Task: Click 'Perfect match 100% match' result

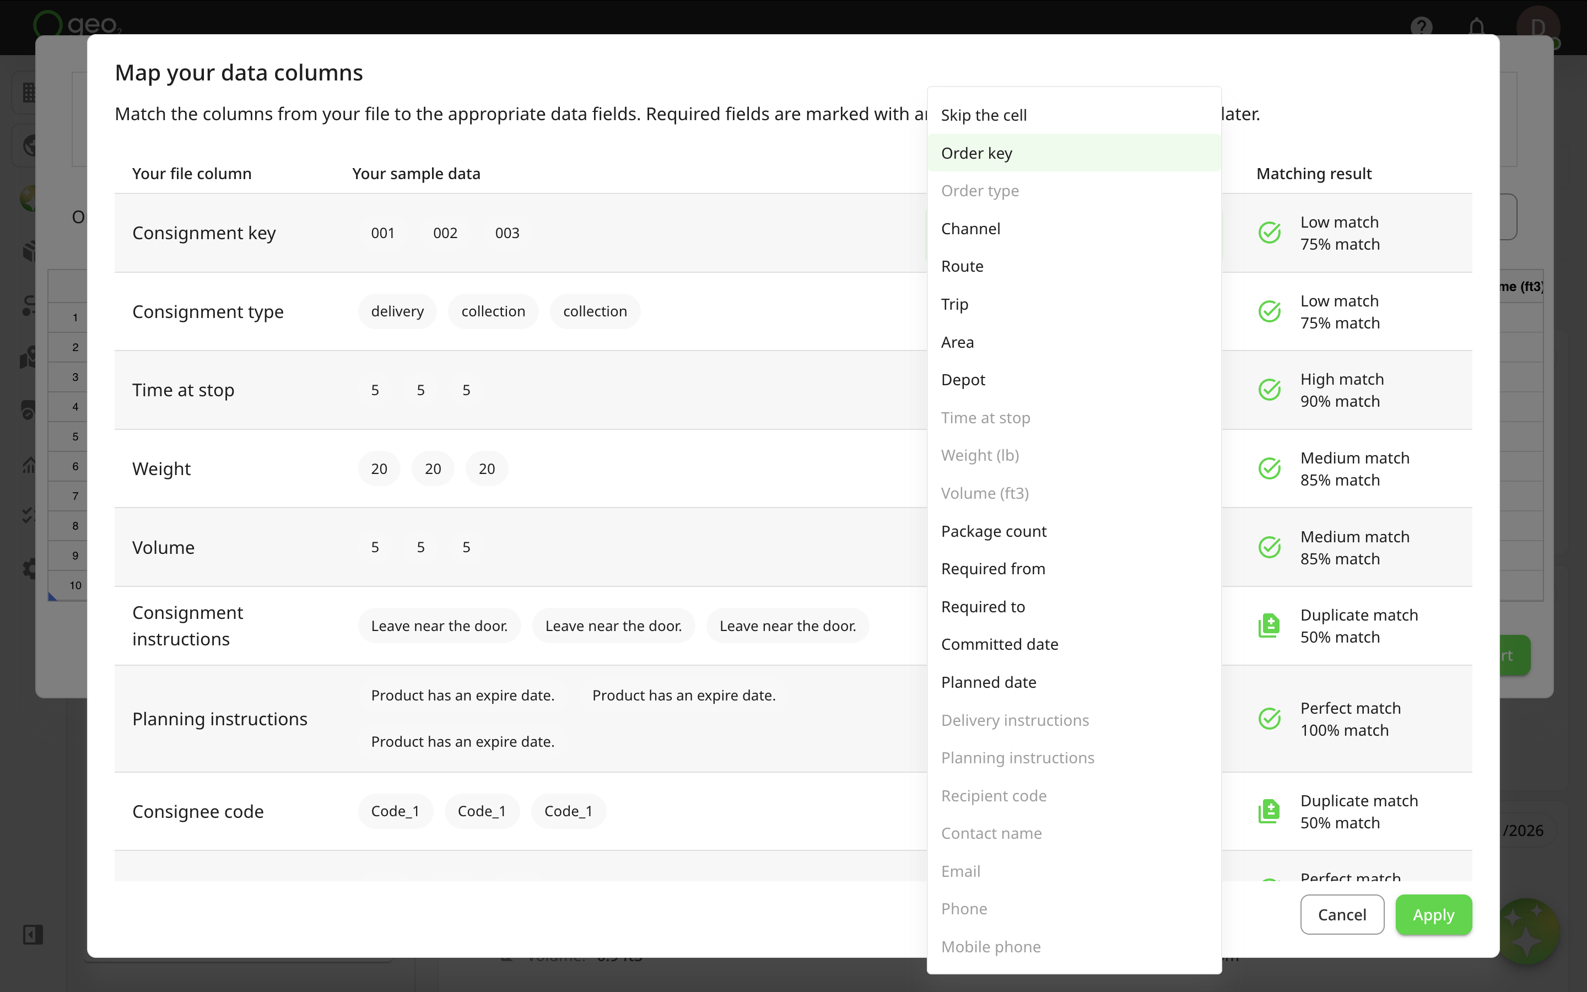Action: [1350, 719]
